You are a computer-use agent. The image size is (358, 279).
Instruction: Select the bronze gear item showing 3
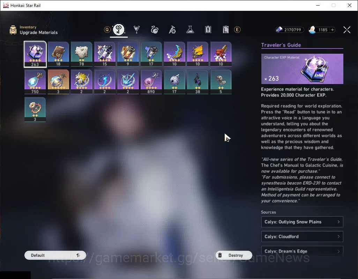35,110
